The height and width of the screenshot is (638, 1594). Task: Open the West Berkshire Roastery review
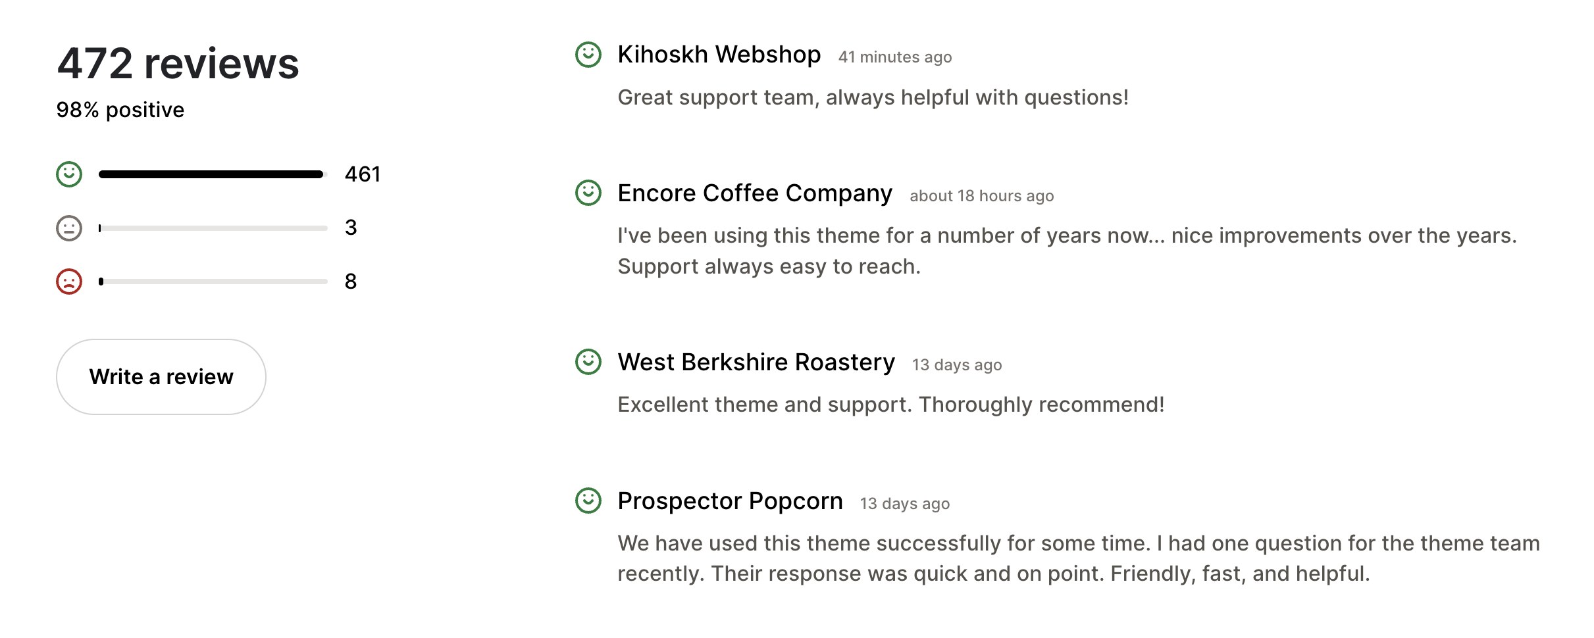point(756,361)
